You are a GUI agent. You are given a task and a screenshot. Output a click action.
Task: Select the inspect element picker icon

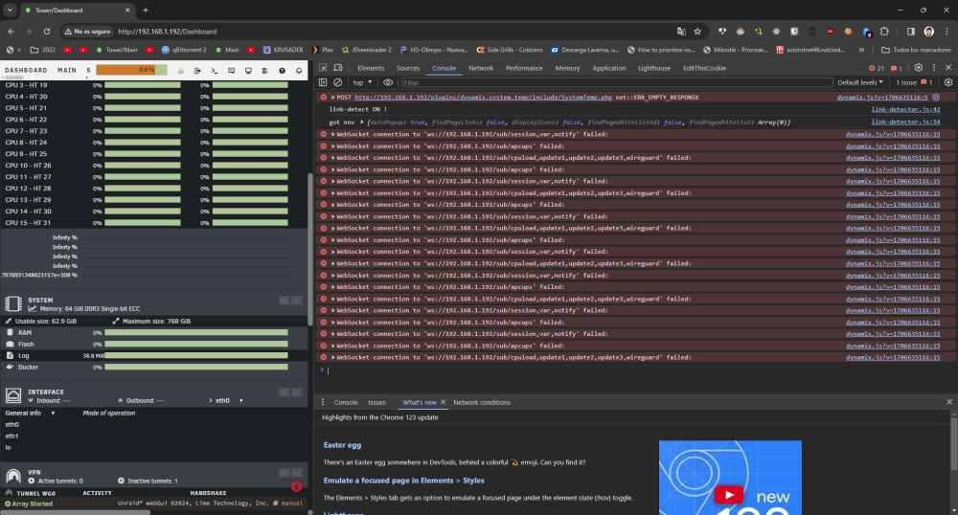(x=323, y=68)
